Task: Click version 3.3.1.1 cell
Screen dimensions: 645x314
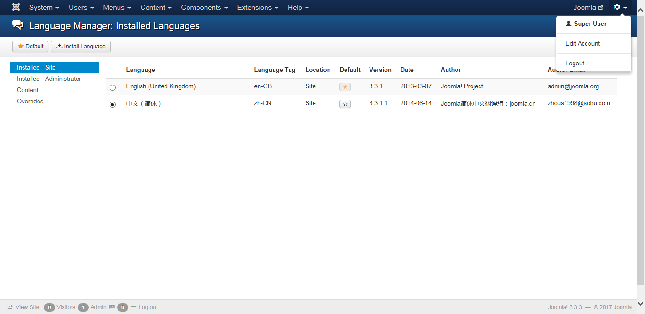Action: coord(378,103)
